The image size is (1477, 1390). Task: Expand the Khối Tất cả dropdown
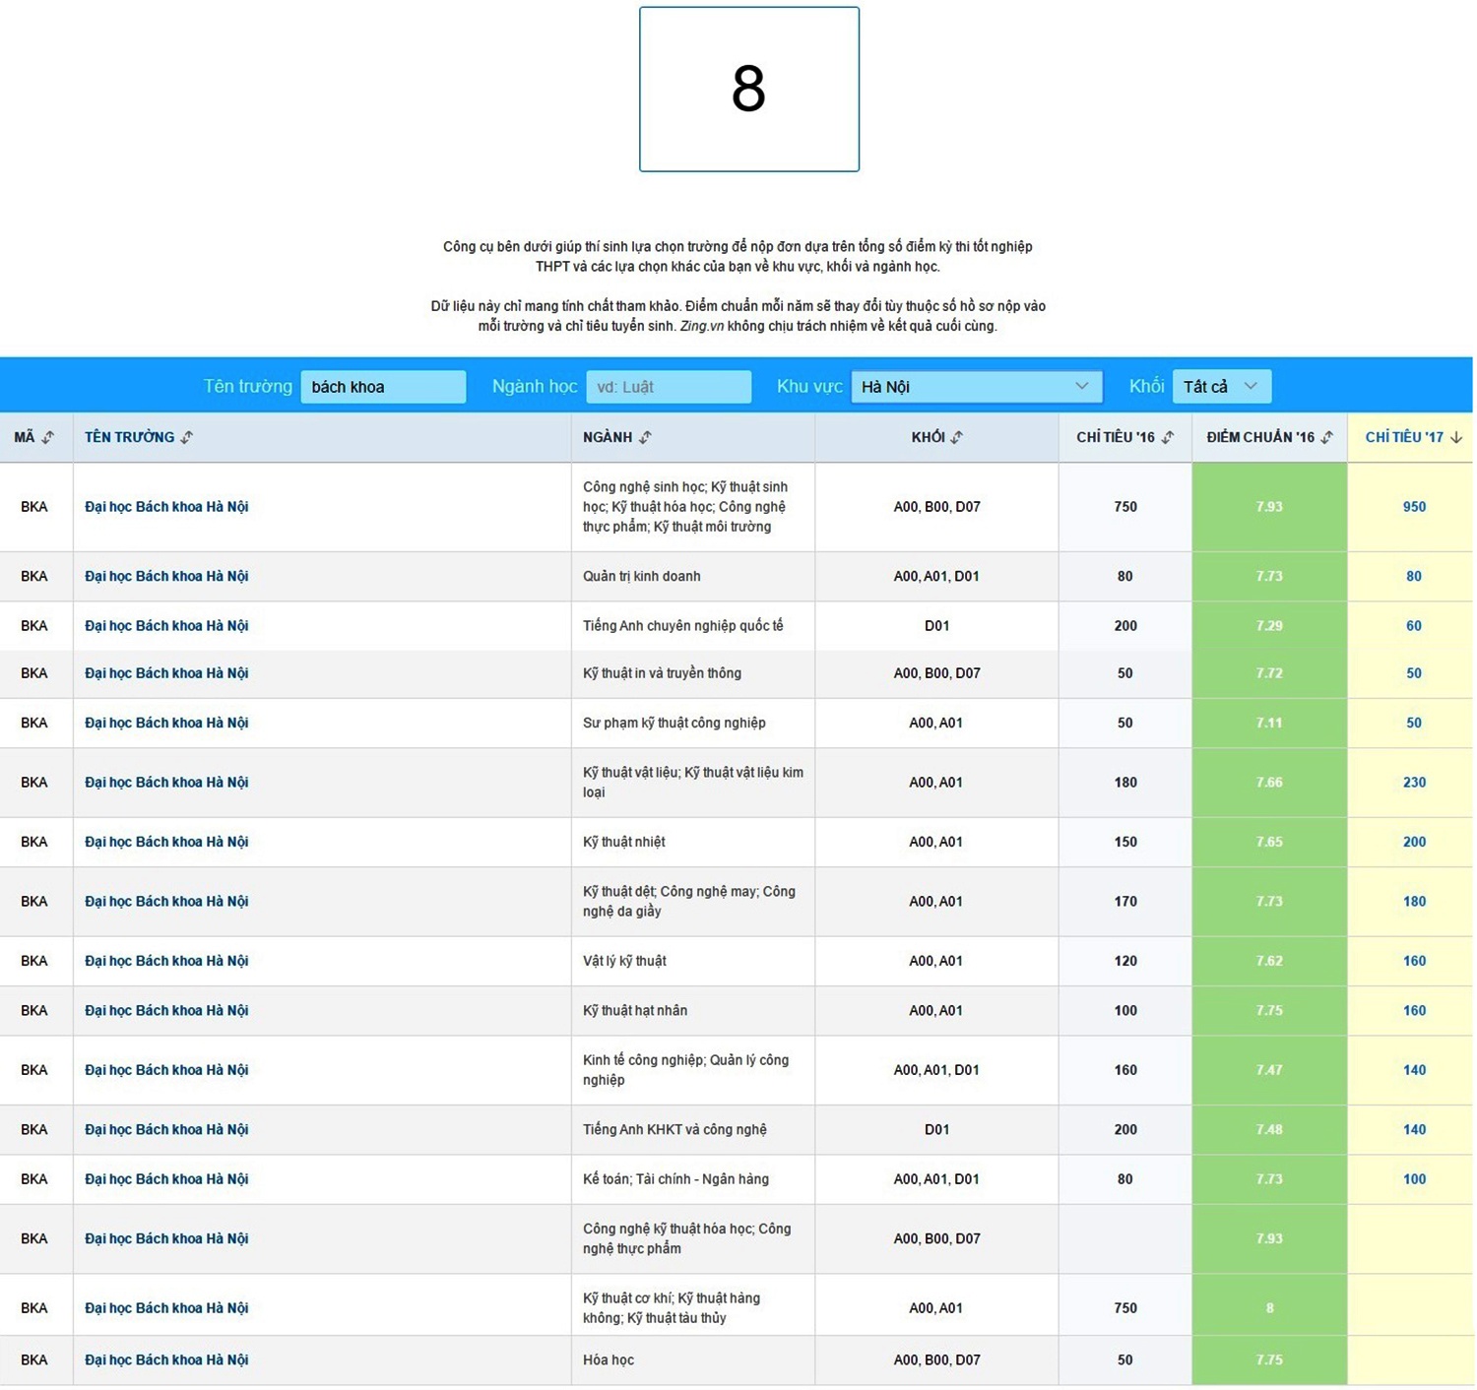pos(1221,387)
